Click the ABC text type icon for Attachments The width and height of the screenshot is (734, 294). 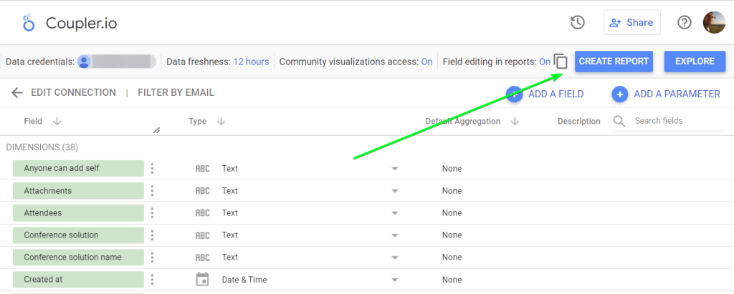click(x=202, y=191)
